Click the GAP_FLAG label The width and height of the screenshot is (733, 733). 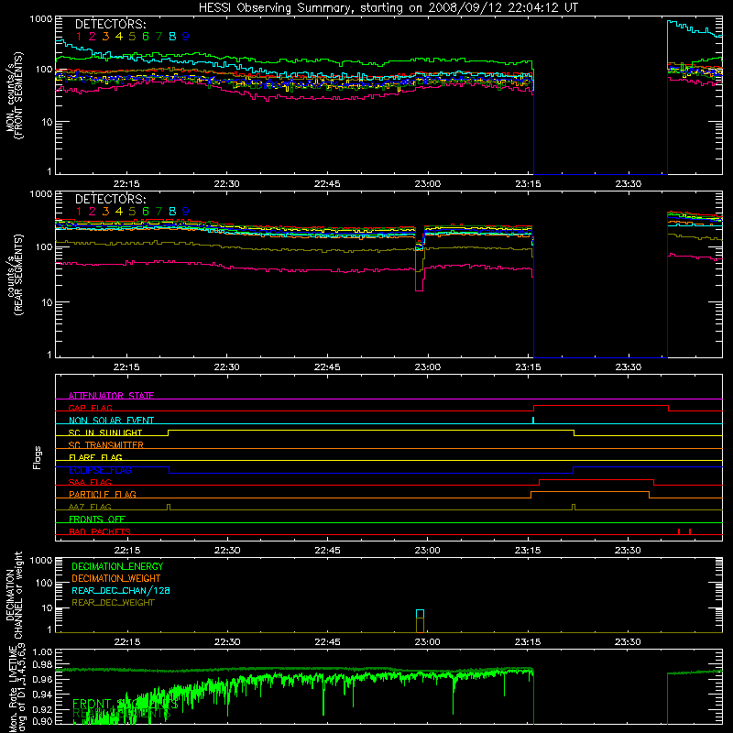pyautogui.click(x=90, y=408)
